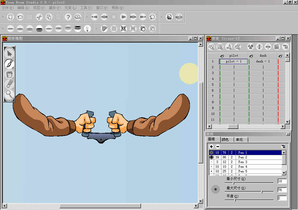This screenshot has height=210, width=298.
Task: Adjust the 最小尺寸 slider
Action: pos(234,183)
